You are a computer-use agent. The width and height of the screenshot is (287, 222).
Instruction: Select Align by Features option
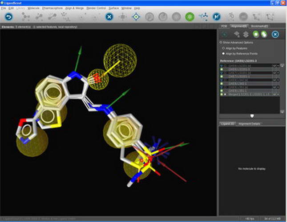pos(223,48)
